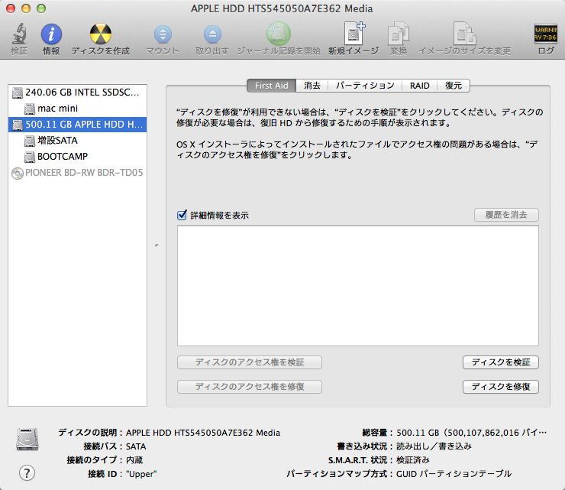The image size is (565, 490).
Task: Click the GUID パーティションテーブル value
Action: pyautogui.click(x=454, y=474)
